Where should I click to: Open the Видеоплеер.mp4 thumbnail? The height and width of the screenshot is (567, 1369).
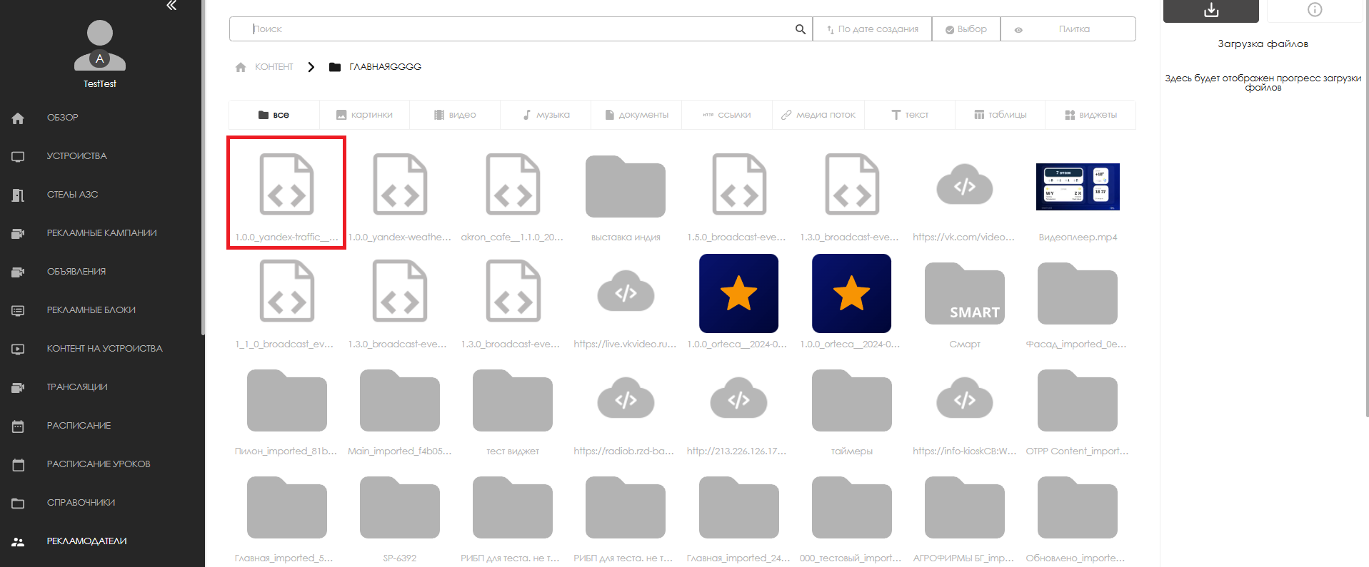click(x=1077, y=187)
